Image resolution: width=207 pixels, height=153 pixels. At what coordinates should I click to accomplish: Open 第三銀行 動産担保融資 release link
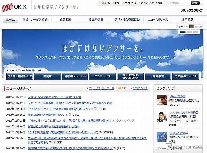pyautogui.click(x=53, y=126)
